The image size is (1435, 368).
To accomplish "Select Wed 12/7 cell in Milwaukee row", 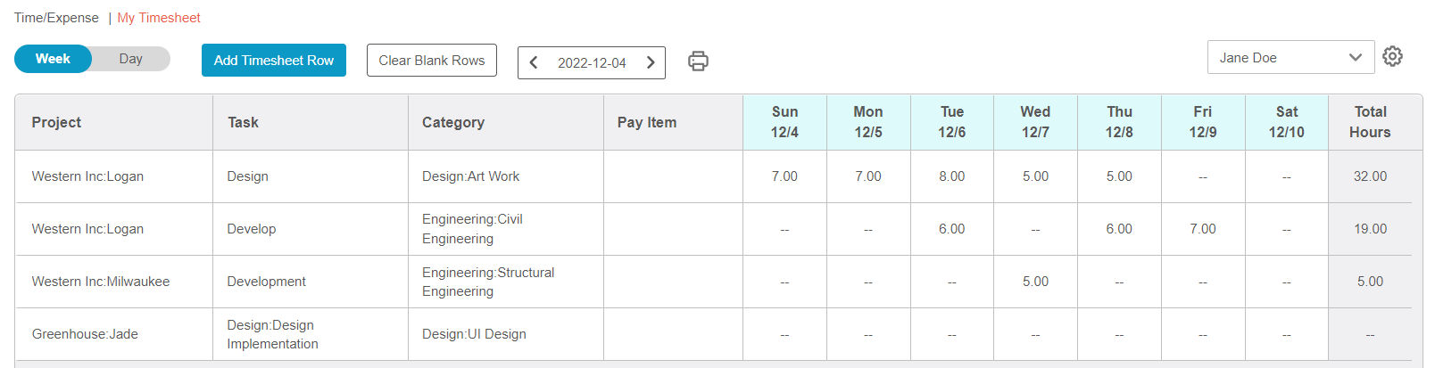I will pyautogui.click(x=1035, y=282).
